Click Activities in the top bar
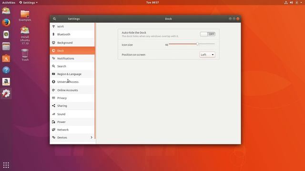This screenshot has width=305, height=171. tap(9, 2)
